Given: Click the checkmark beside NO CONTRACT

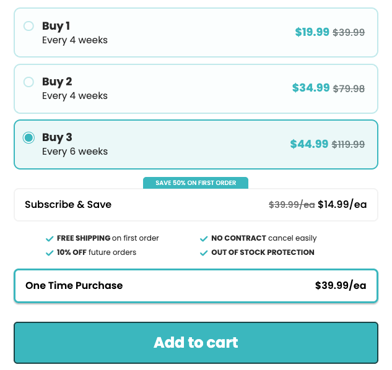Looking at the screenshot, I should (x=204, y=238).
